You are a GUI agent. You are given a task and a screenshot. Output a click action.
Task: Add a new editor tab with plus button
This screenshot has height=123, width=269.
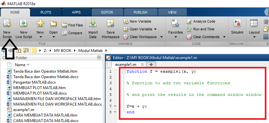[x=151, y=65]
